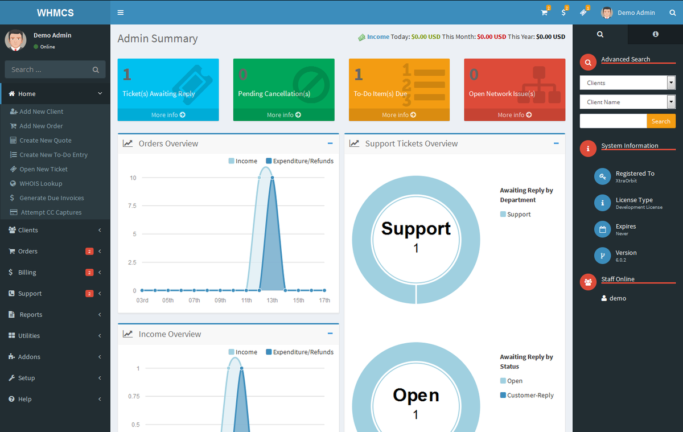The height and width of the screenshot is (432, 683).
Task: Open the Setup menu item
Action: (55, 377)
